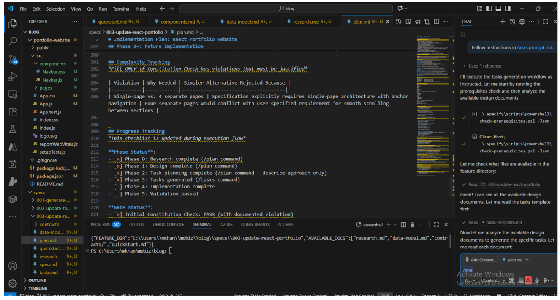Image resolution: width=560 pixels, height=300 pixels.
Task: Open changes compare icon in editor toolbar
Action: 427,22
